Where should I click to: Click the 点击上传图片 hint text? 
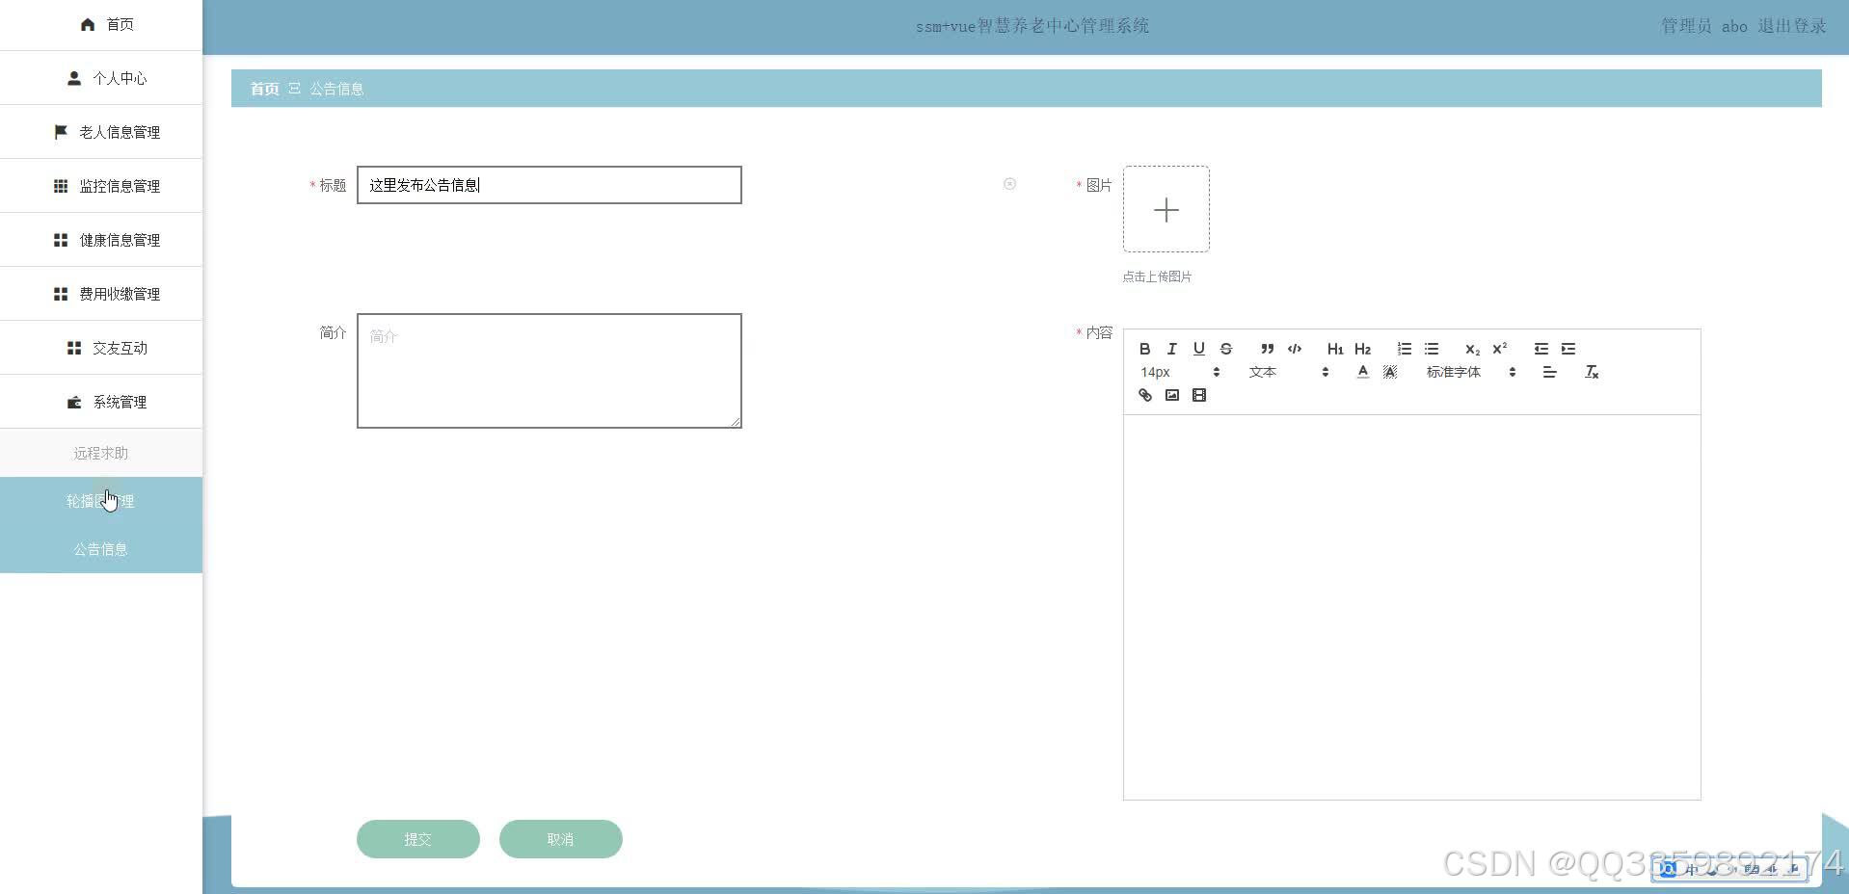[x=1157, y=276]
